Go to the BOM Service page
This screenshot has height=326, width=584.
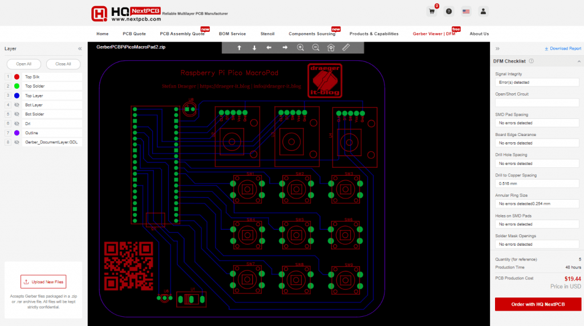[232, 34]
